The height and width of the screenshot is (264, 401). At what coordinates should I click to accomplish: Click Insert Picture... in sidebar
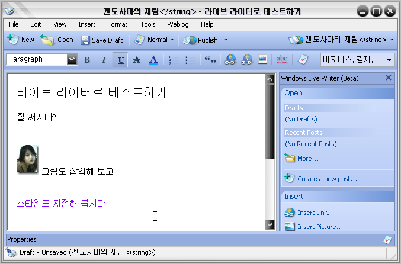(x=320, y=227)
